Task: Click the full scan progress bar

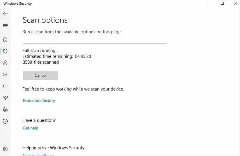Action: pyautogui.click(x=95, y=44)
